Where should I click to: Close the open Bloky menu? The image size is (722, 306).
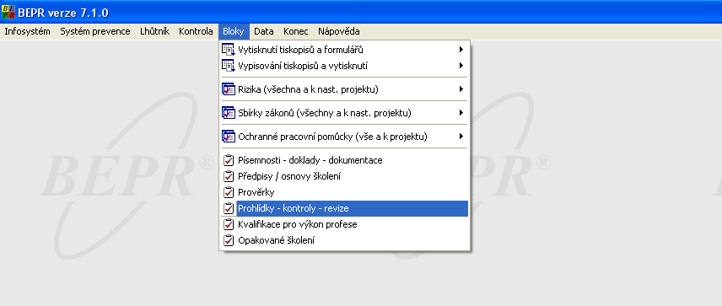click(234, 31)
